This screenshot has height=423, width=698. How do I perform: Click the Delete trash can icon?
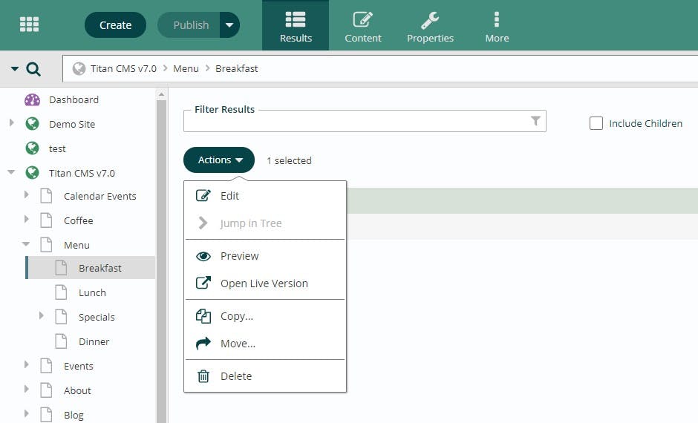203,376
